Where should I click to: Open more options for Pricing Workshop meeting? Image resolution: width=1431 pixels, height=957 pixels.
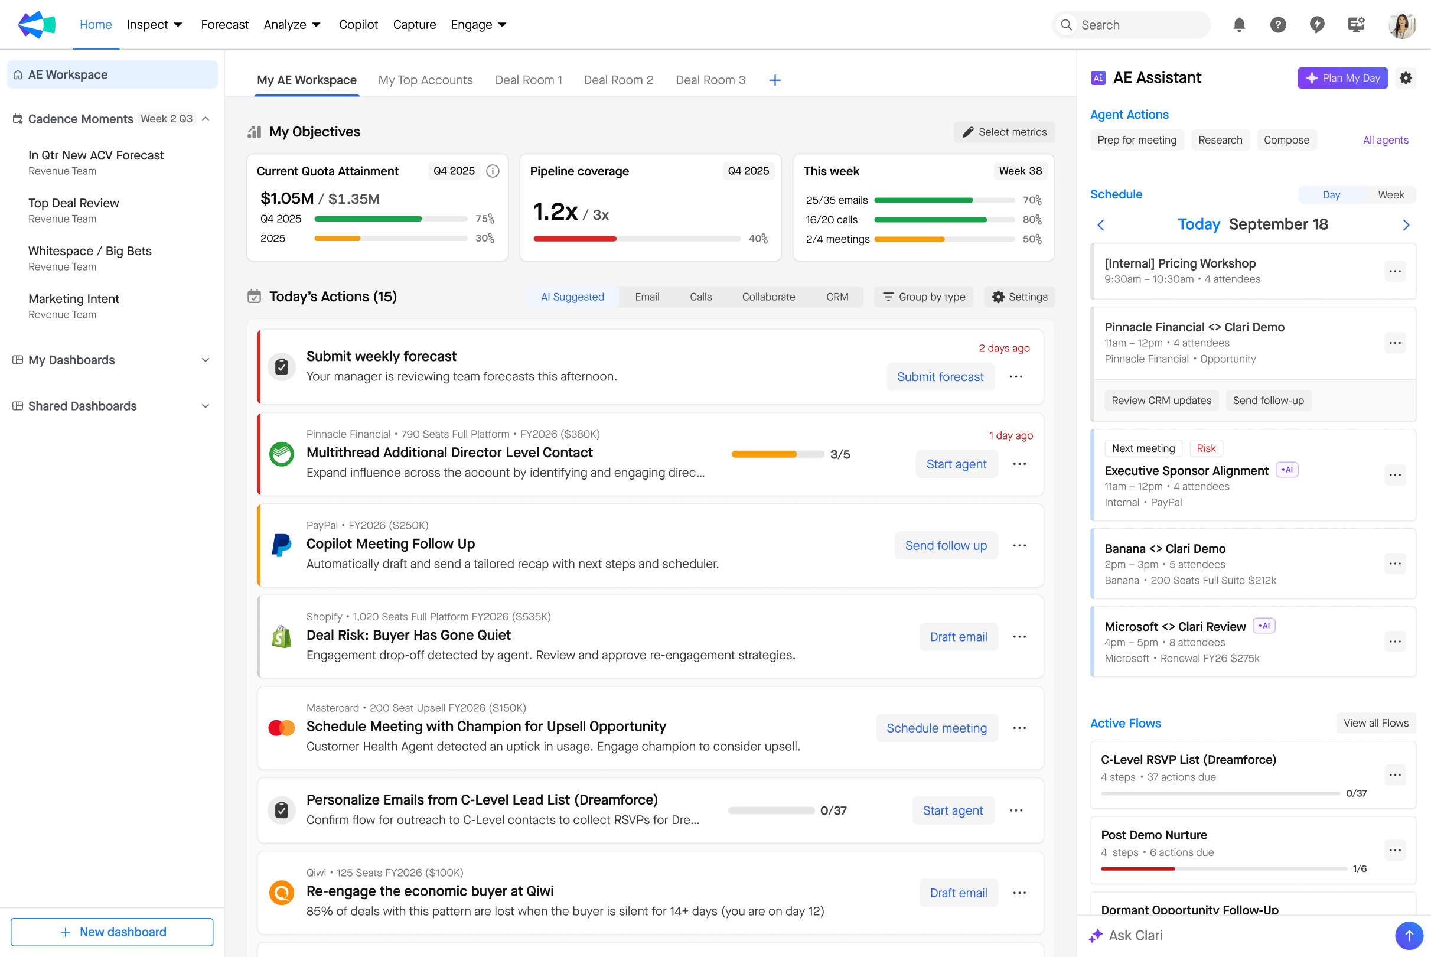1394,271
